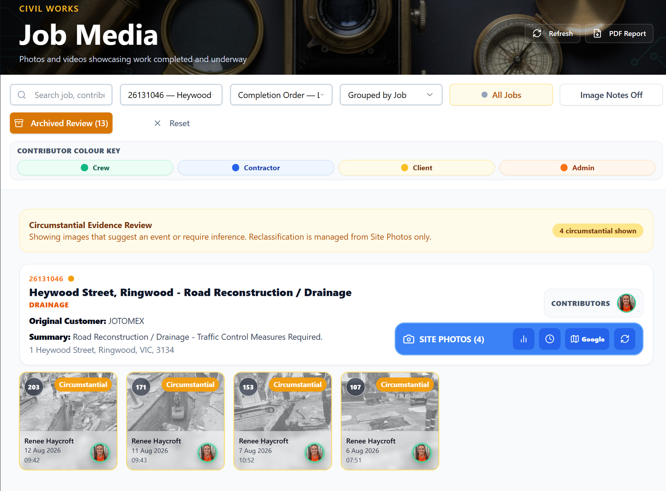Expand the Grouped by Job dropdown
Screen dimensions: 666x491
point(391,95)
